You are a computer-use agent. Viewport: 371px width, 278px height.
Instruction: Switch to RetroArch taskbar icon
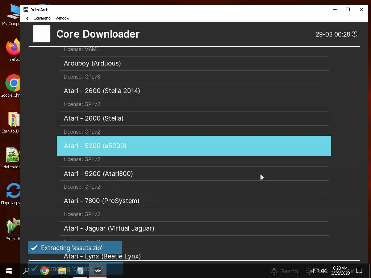click(x=98, y=271)
